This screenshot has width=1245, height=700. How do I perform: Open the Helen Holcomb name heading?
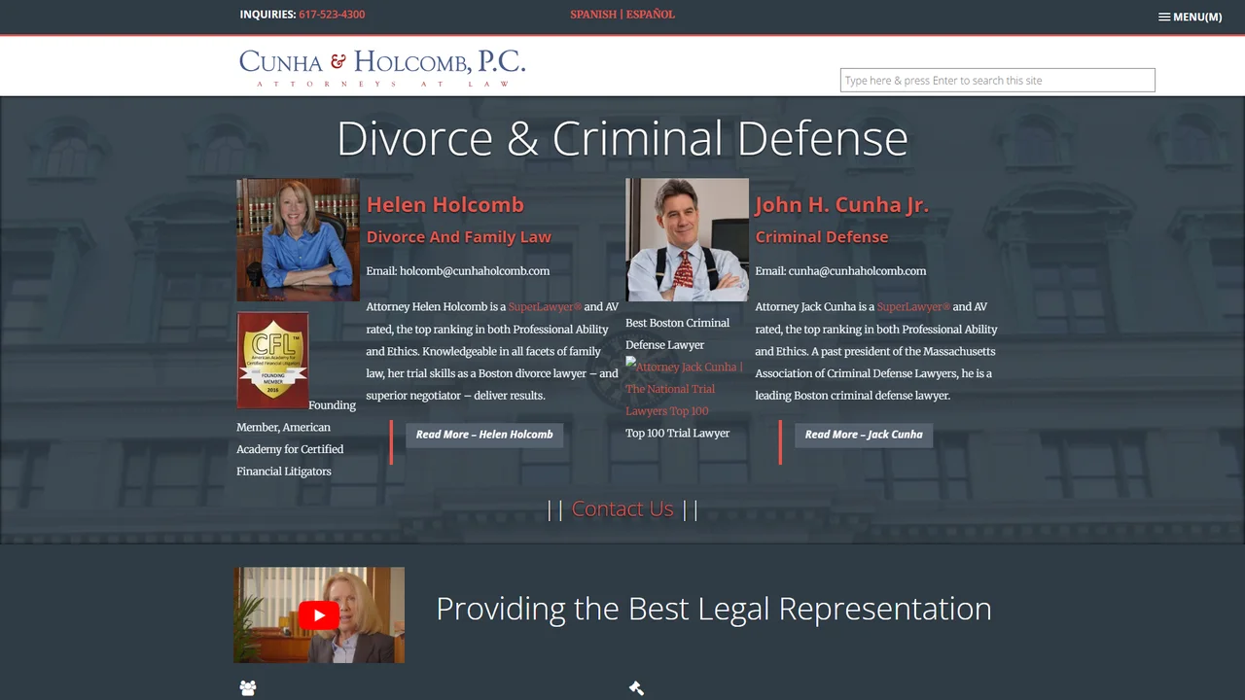(x=445, y=204)
